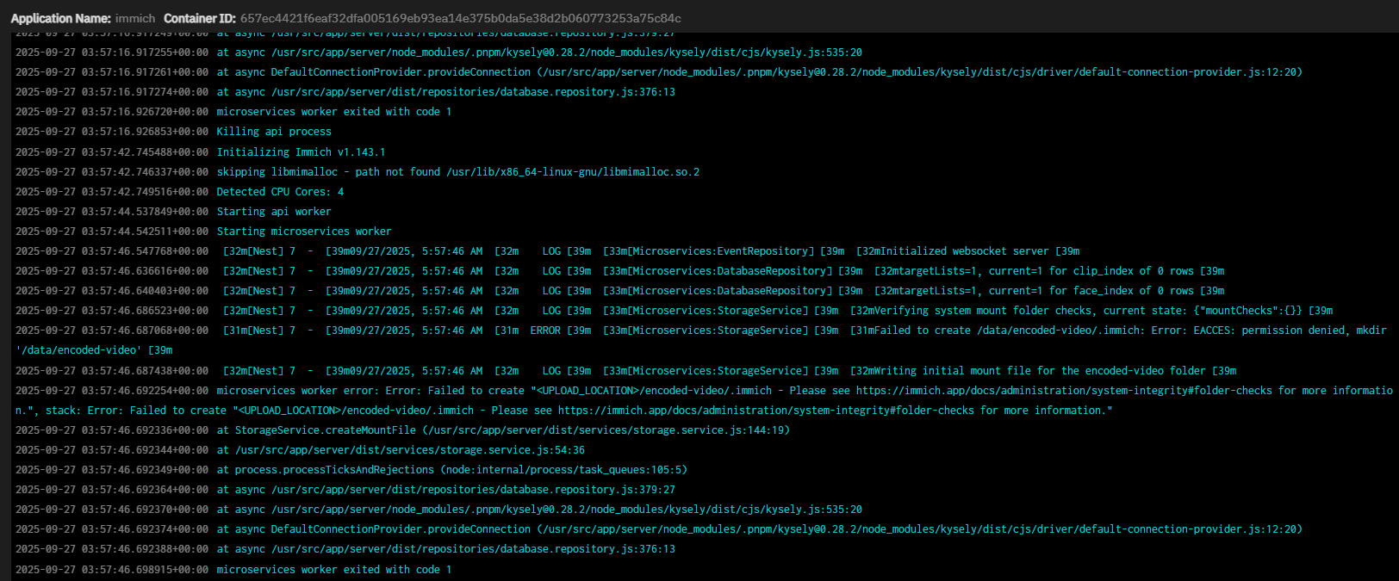Click the 'Starting microservices worker' log line
Screen dimensions: 1399x581
coord(304,231)
